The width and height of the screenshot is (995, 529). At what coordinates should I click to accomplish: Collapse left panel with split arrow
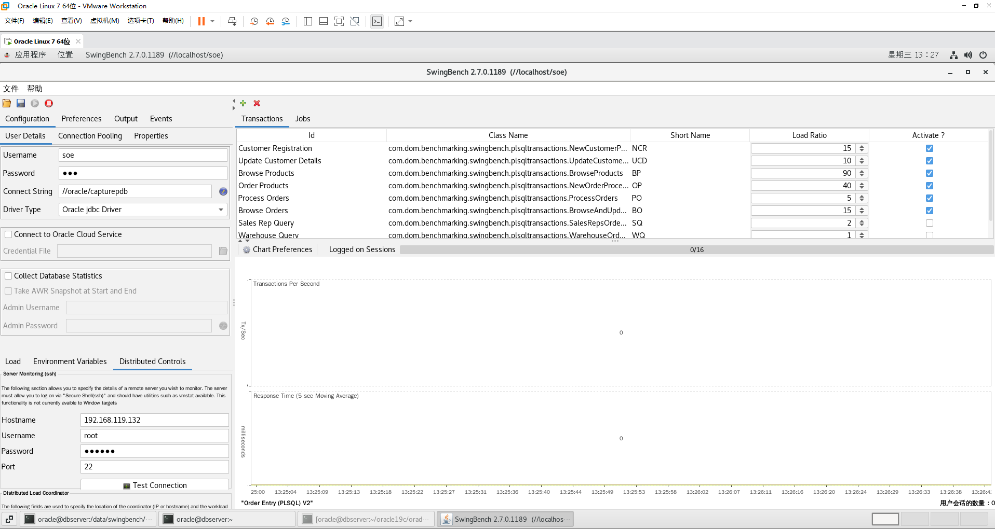234,101
